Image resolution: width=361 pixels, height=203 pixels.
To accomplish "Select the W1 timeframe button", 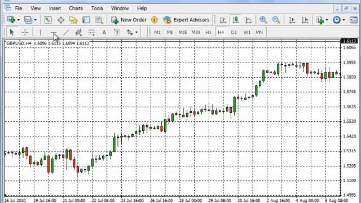I will tap(247, 32).
